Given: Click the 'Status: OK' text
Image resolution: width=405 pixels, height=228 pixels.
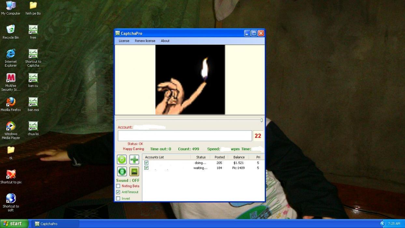Looking at the screenshot, I should [135, 144].
